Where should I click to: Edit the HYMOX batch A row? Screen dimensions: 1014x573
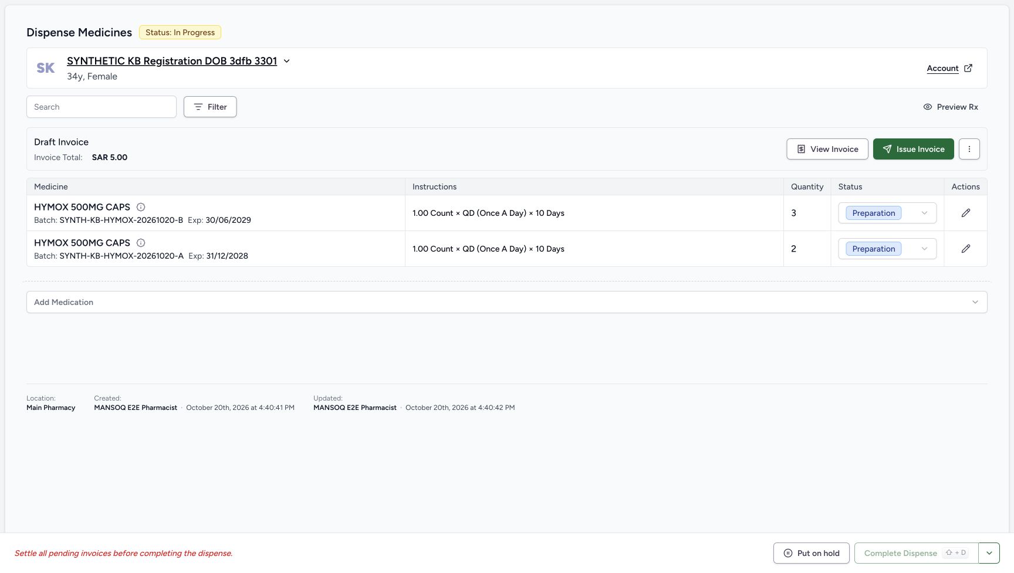(966, 249)
